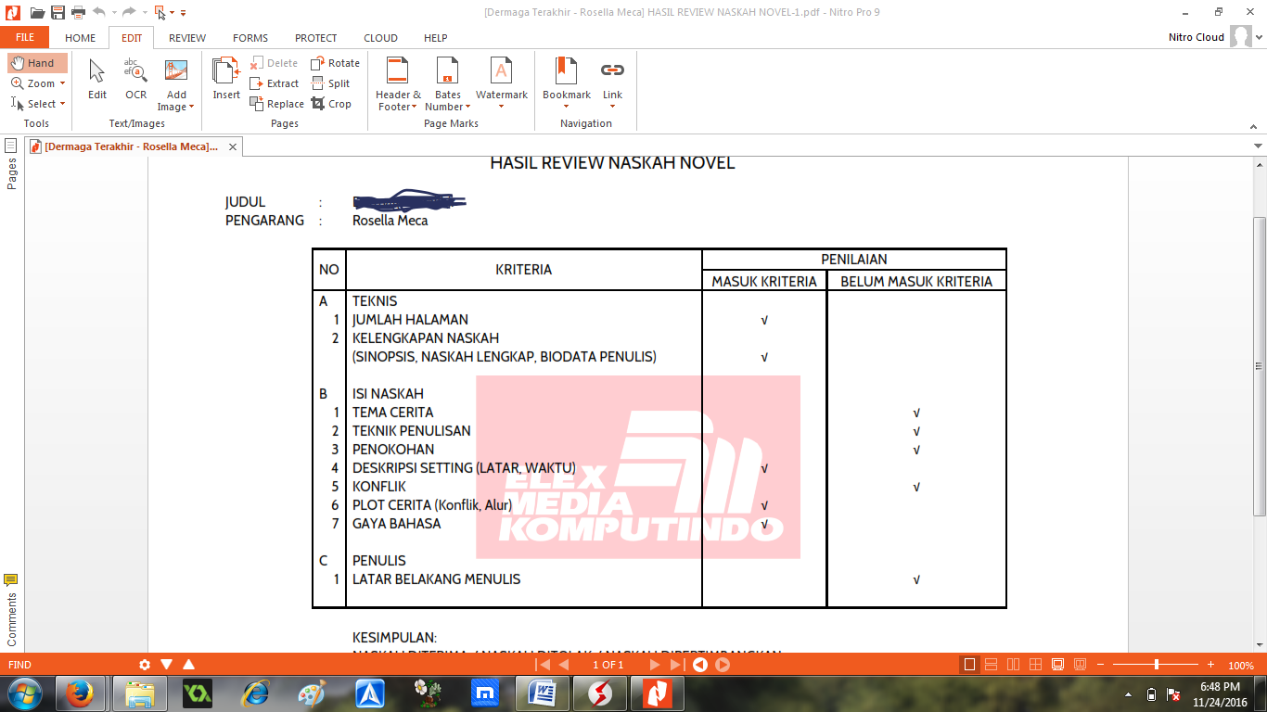Switch to the HOME tab

(x=81, y=38)
